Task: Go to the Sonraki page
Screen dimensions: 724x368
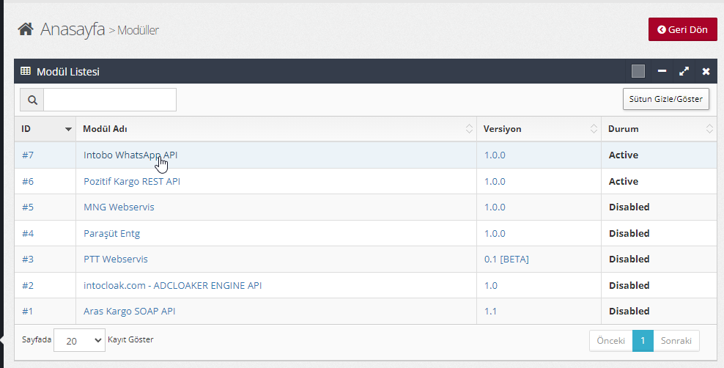Action: pos(676,341)
